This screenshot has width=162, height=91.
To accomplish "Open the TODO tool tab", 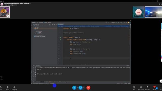I will click(x=46, y=82).
